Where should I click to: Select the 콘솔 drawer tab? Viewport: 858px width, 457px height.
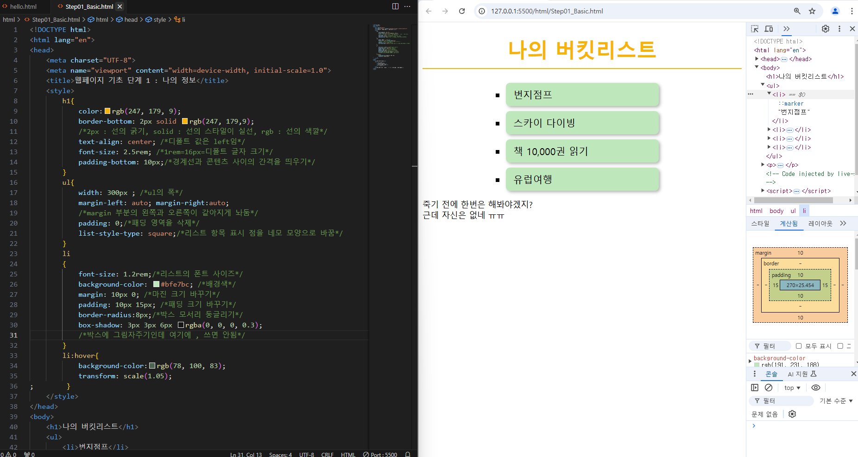pyautogui.click(x=771, y=374)
